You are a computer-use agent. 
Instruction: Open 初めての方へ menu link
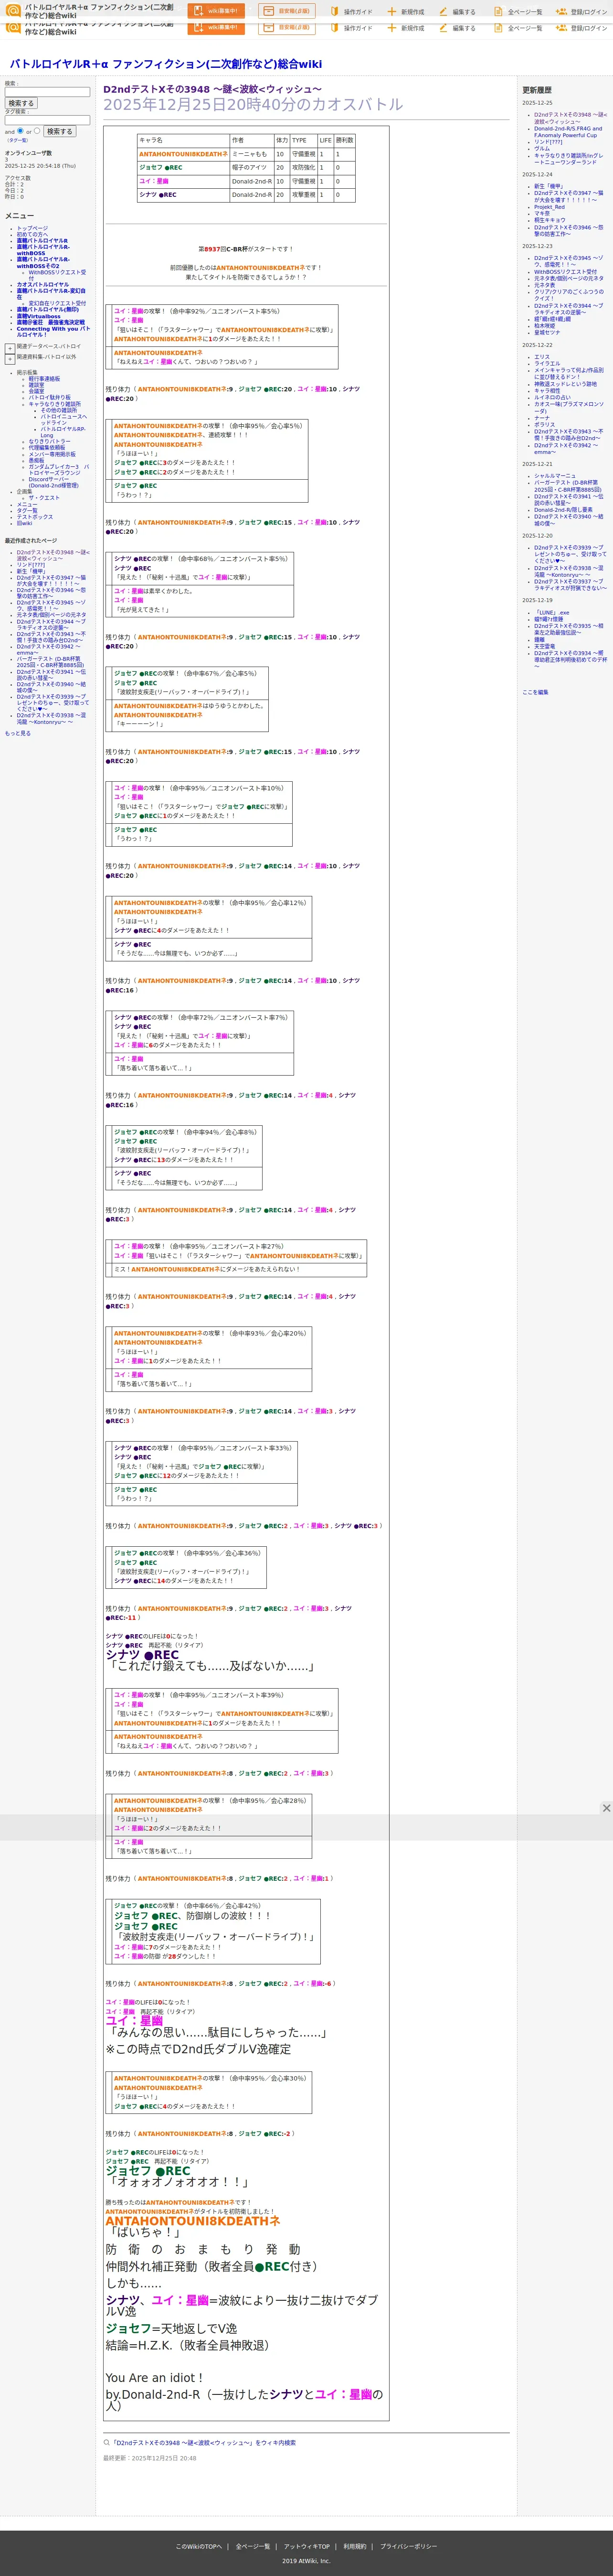(32, 234)
